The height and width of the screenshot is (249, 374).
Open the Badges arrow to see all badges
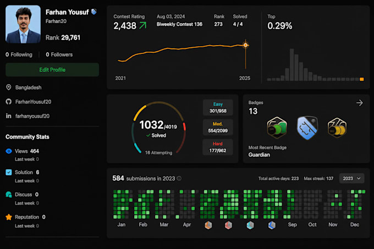point(360,103)
